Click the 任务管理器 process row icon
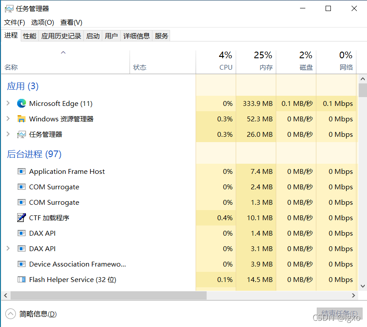 [x=22, y=134]
